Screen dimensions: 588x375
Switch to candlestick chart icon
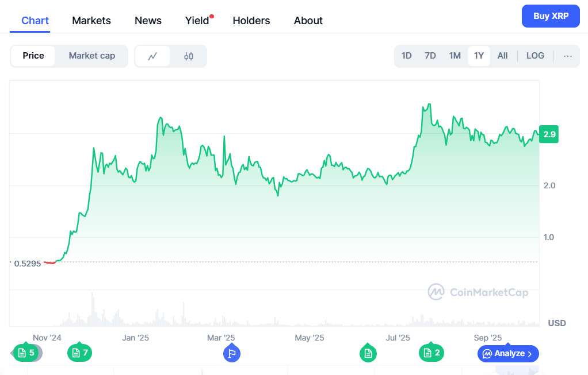[x=189, y=56]
